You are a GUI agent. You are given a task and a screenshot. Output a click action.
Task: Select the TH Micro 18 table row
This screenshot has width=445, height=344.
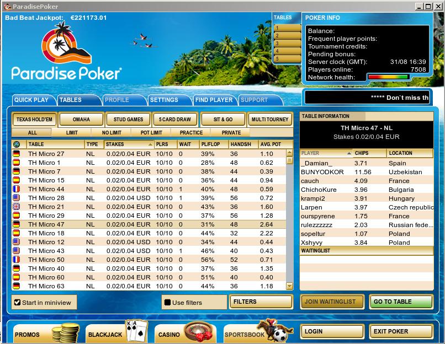click(x=149, y=233)
